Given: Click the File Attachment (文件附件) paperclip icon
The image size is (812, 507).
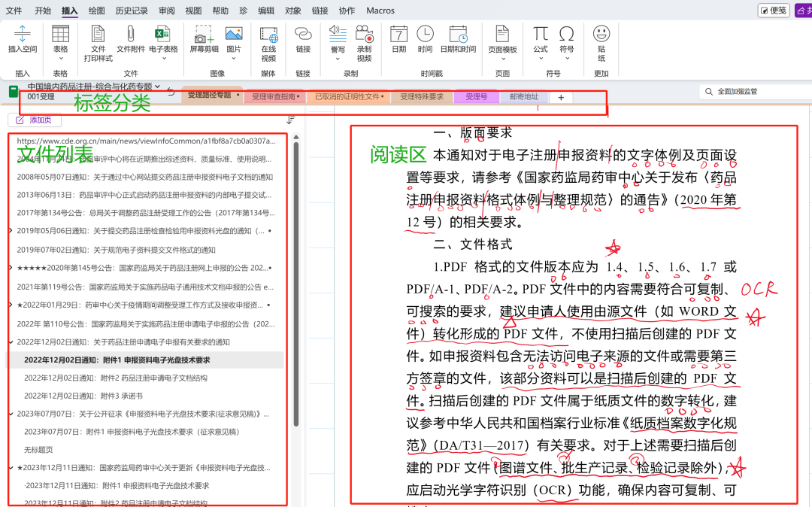Looking at the screenshot, I should point(131,34).
